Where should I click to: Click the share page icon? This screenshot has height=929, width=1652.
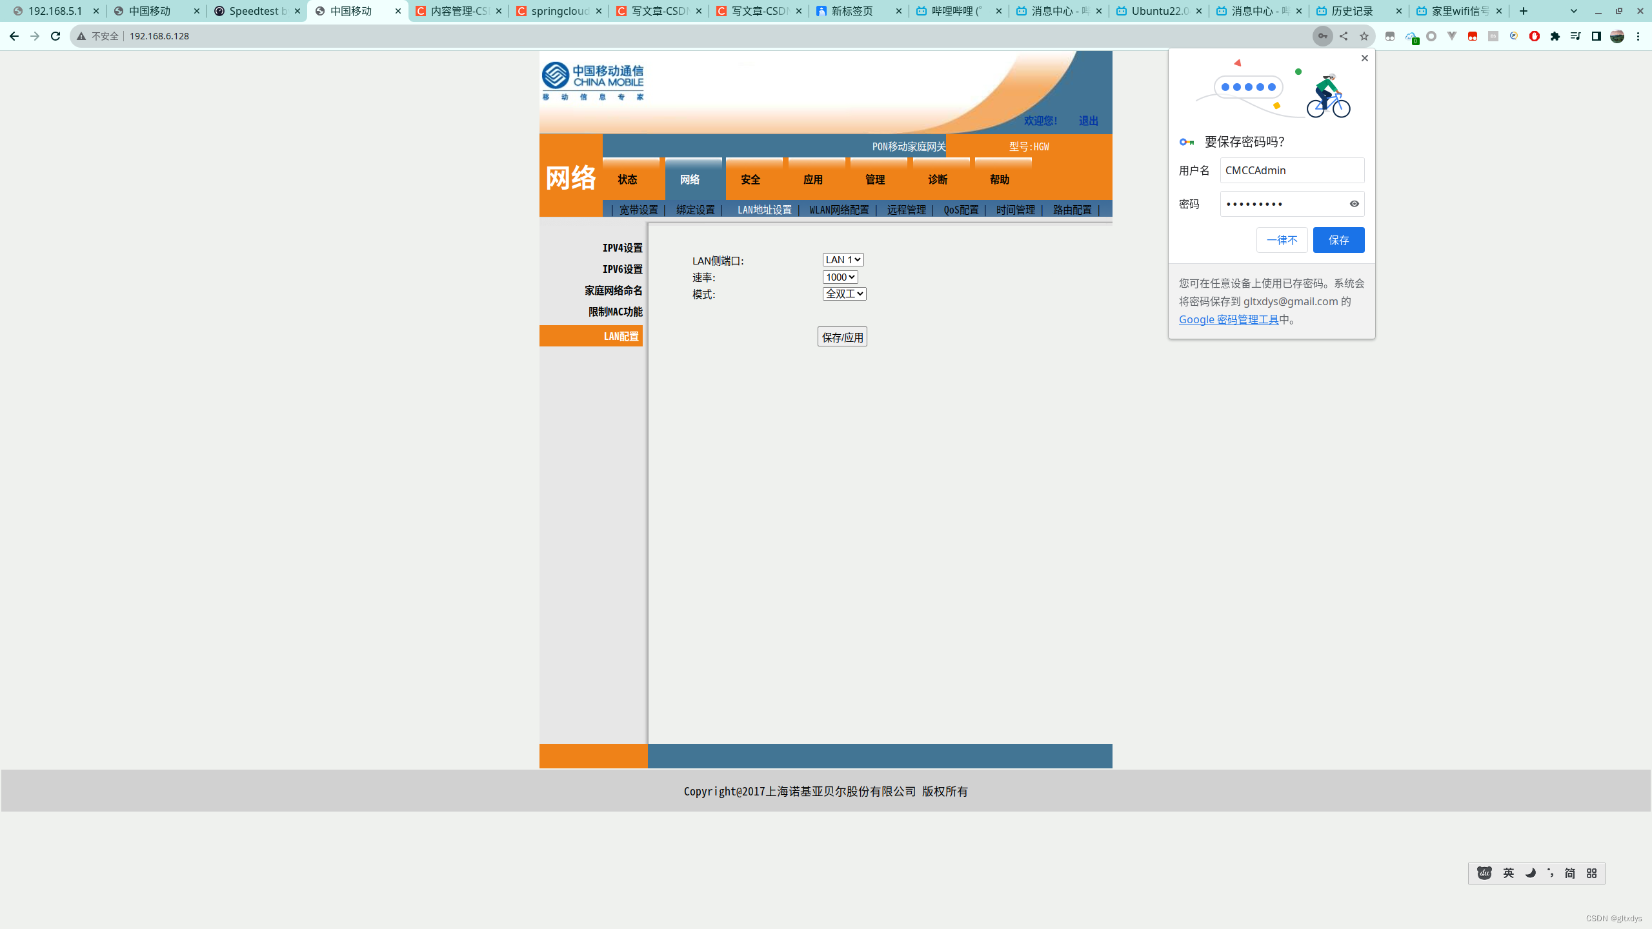[1344, 36]
